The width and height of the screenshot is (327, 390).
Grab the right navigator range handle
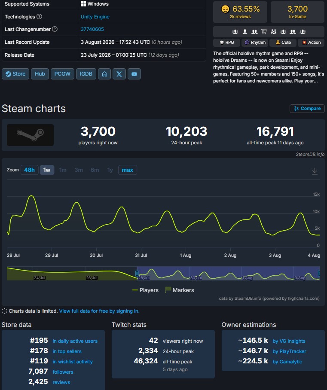319,273
